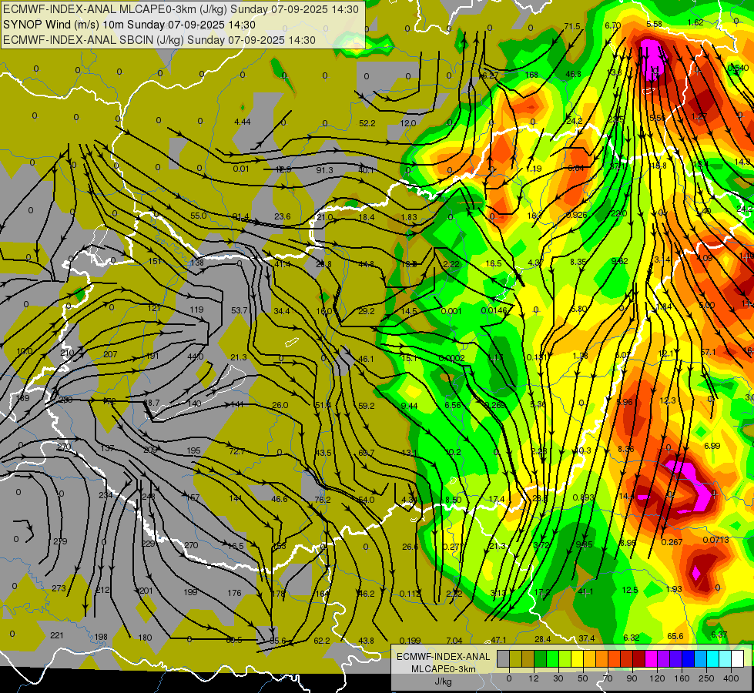
Task: Click the map value '62.2'
Action: coord(322,641)
